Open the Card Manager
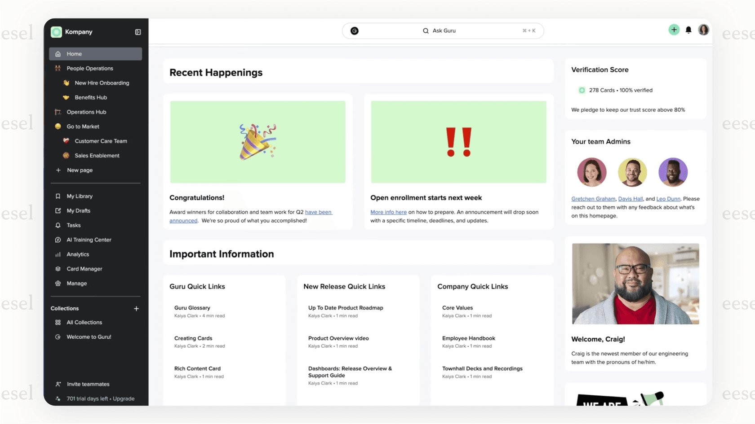 [x=84, y=268]
